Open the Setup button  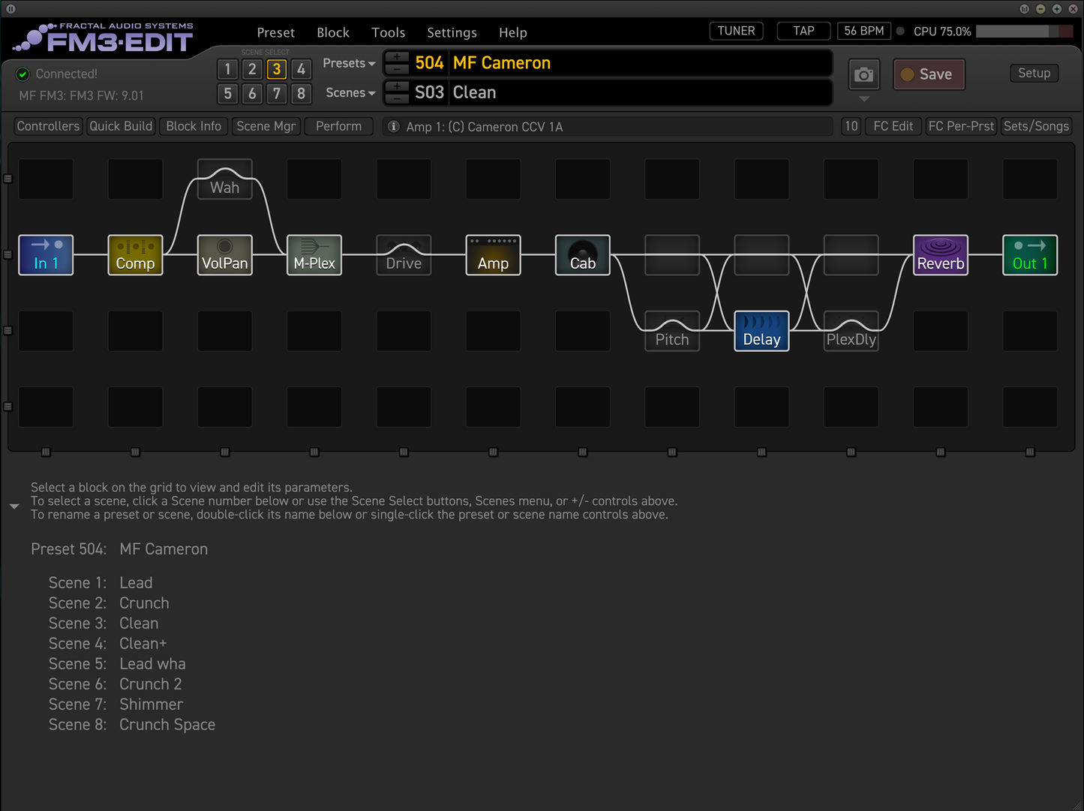[x=1034, y=73]
